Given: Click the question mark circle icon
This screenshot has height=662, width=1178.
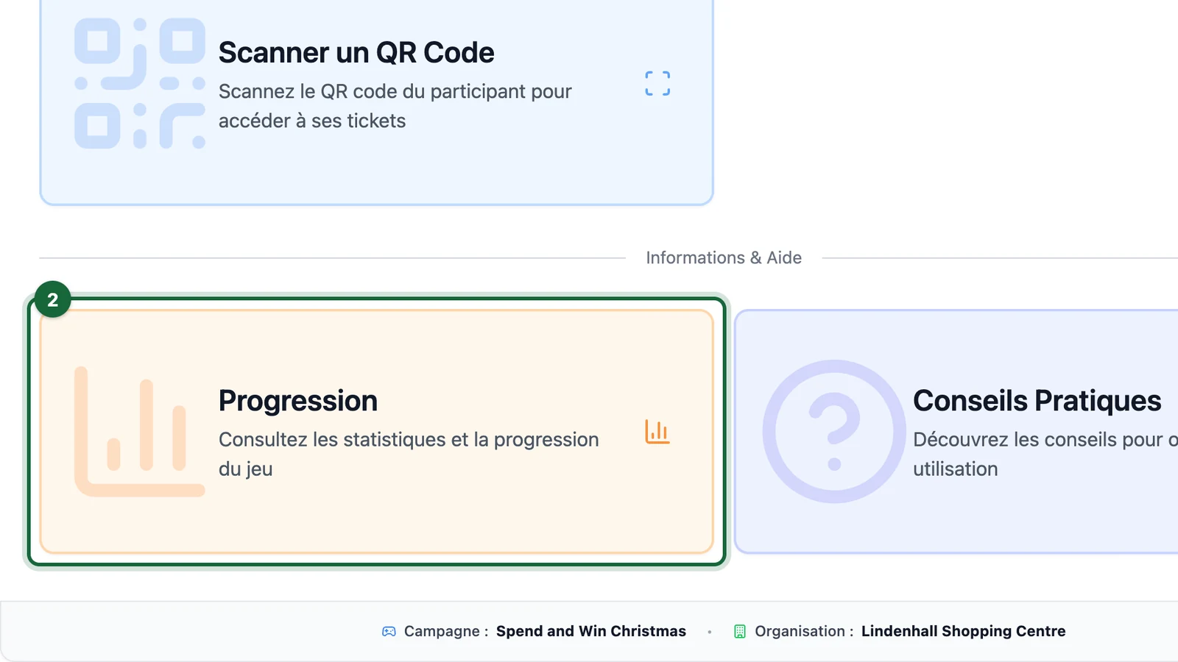Looking at the screenshot, I should 834,431.
